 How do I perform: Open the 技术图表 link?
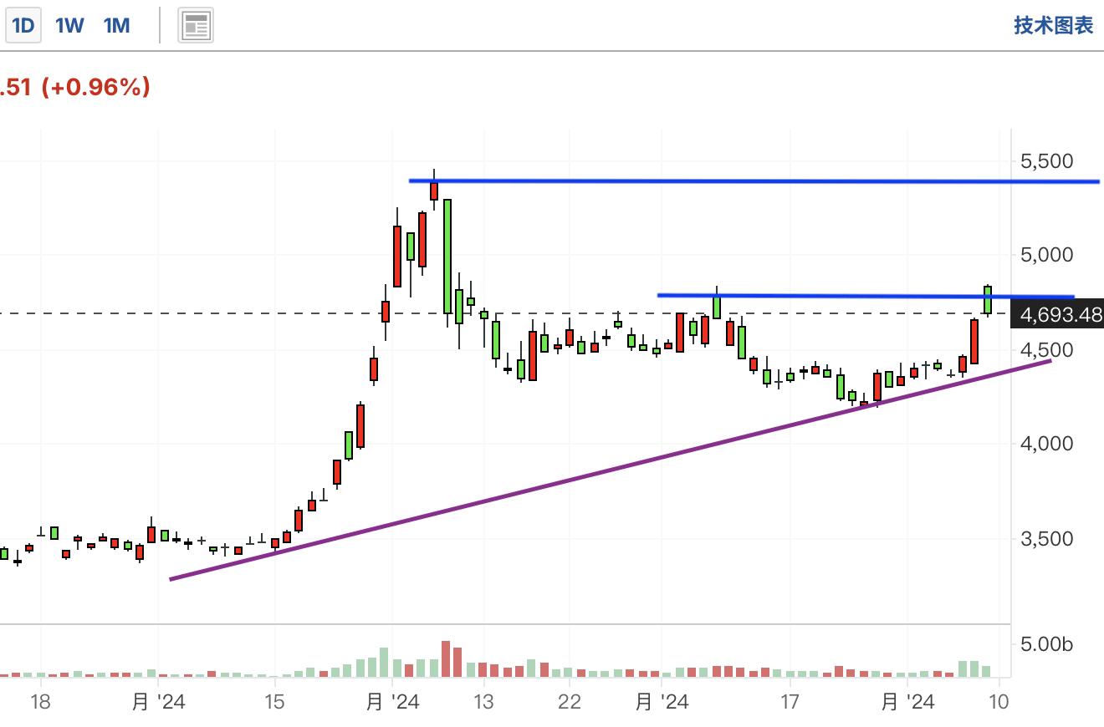(1054, 25)
